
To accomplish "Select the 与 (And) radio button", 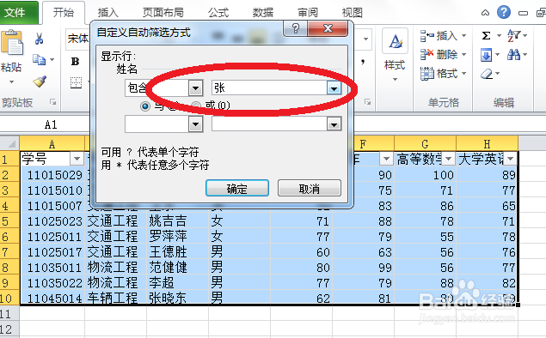I will pos(144,106).
